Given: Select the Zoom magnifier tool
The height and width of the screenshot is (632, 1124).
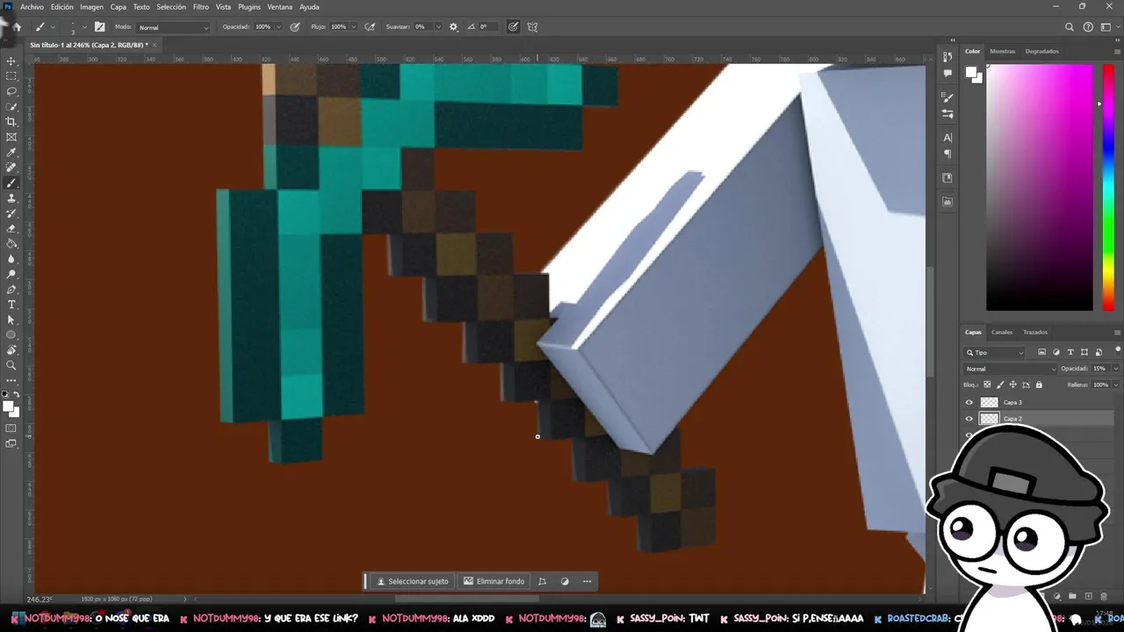Looking at the screenshot, I should 11,365.
